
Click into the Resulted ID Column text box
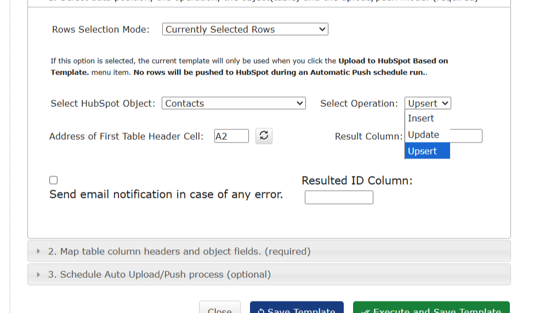pos(339,197)
